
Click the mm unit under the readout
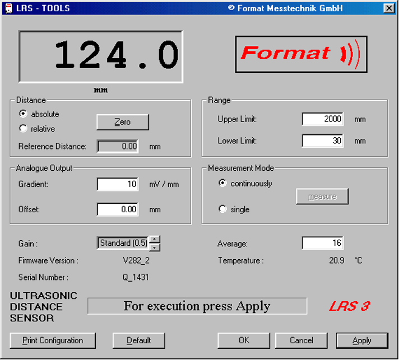pyautogui.click(x=101, y=90)
